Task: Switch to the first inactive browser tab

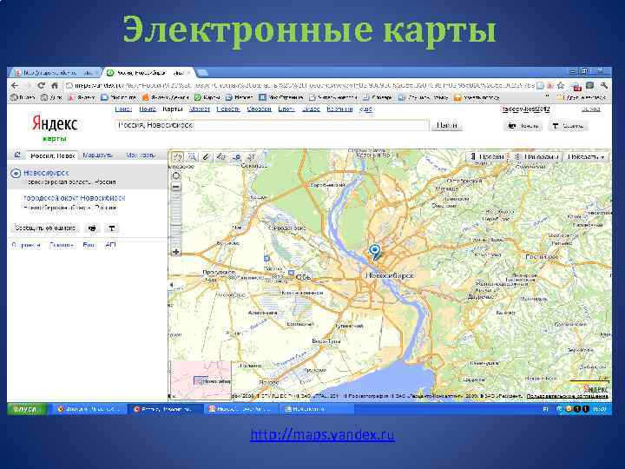Action: click(x=55, y=73)
